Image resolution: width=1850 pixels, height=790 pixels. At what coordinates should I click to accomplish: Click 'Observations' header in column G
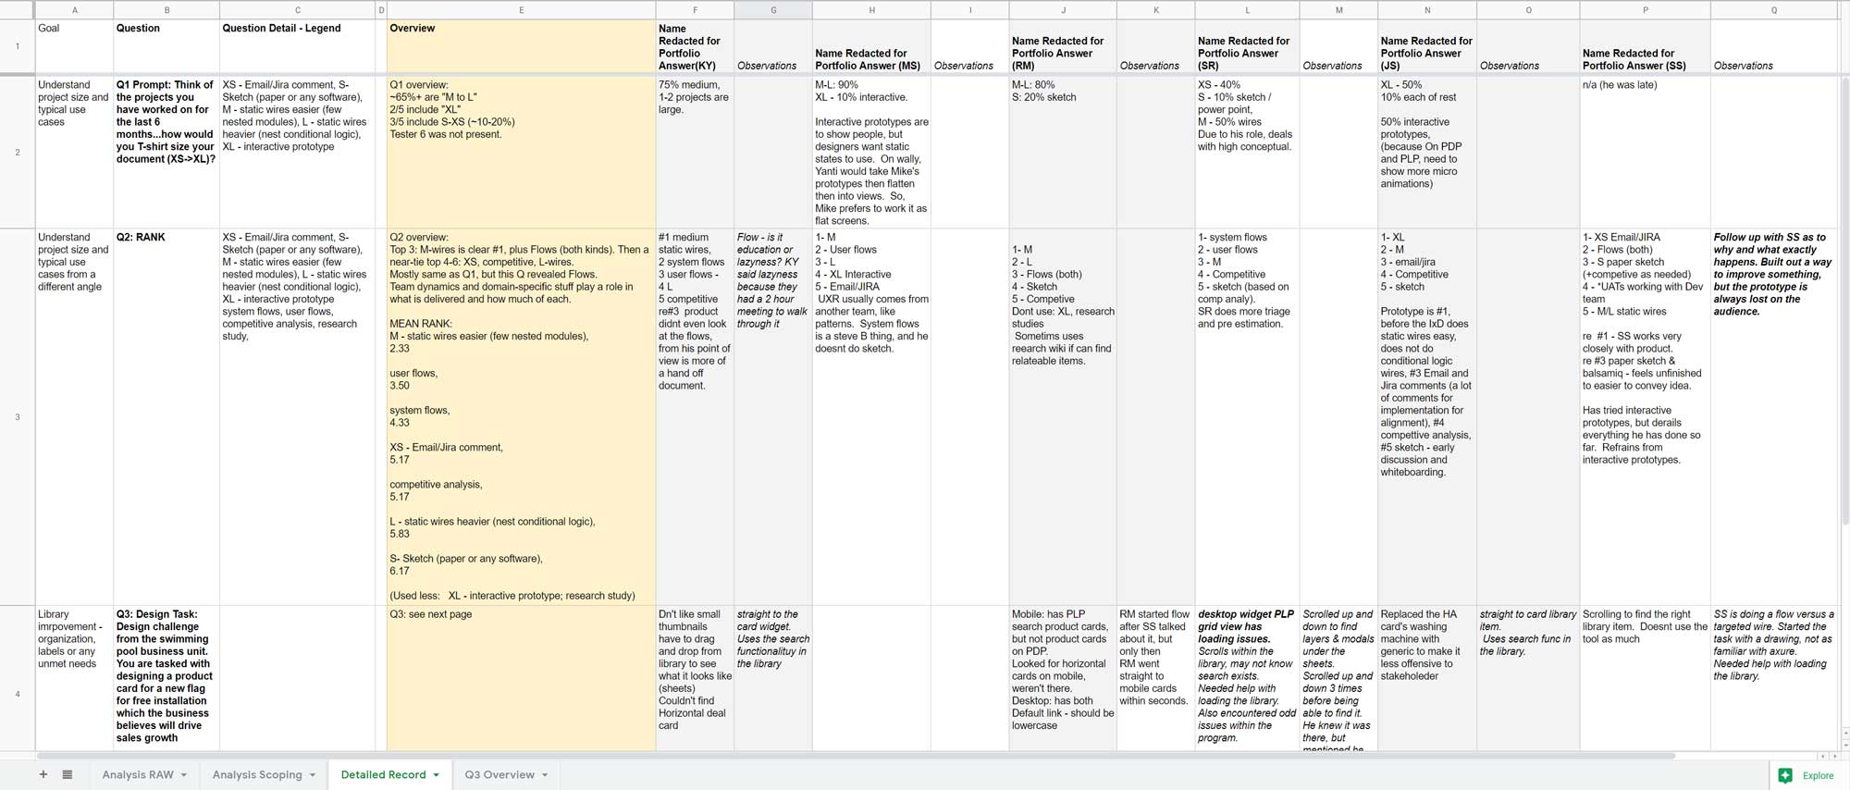(773, 46)
